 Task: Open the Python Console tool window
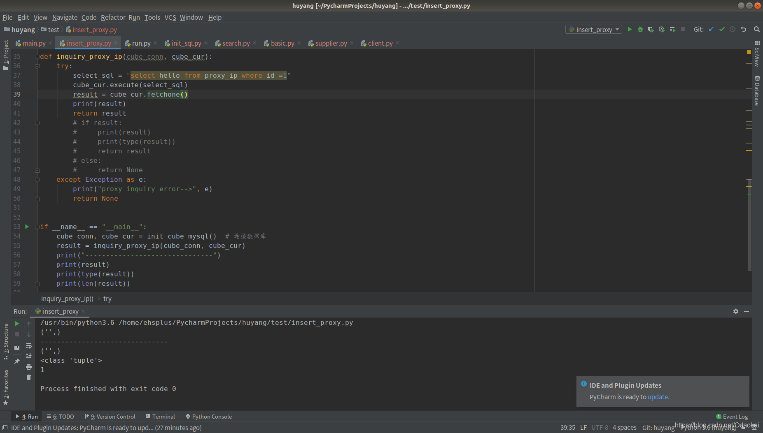209,417
